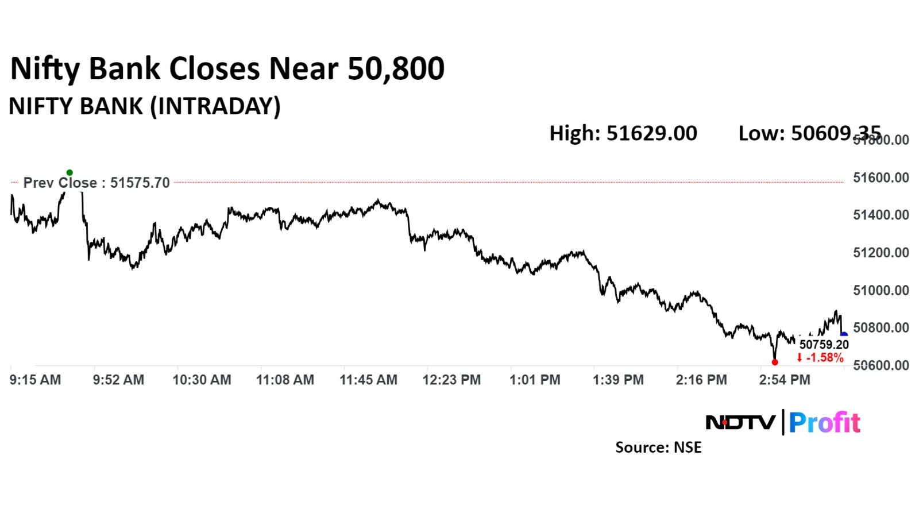Screen dimensions: 919x517
Task: Click the 11:45 AM time axis label
Action: (368, 380)
